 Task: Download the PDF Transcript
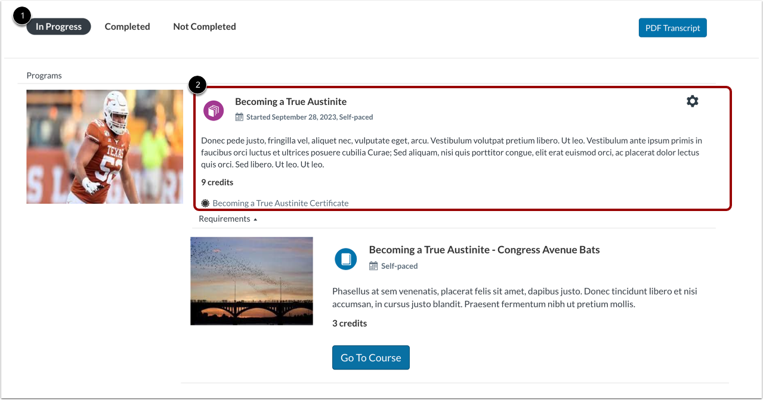click(x=672, y=28)
